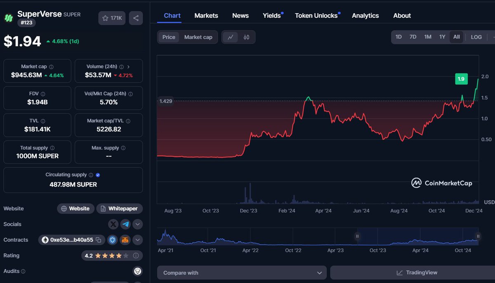Select the Market cap chart toggle
495x283 pixels.
pyautogui.click(x=198, y=37)
